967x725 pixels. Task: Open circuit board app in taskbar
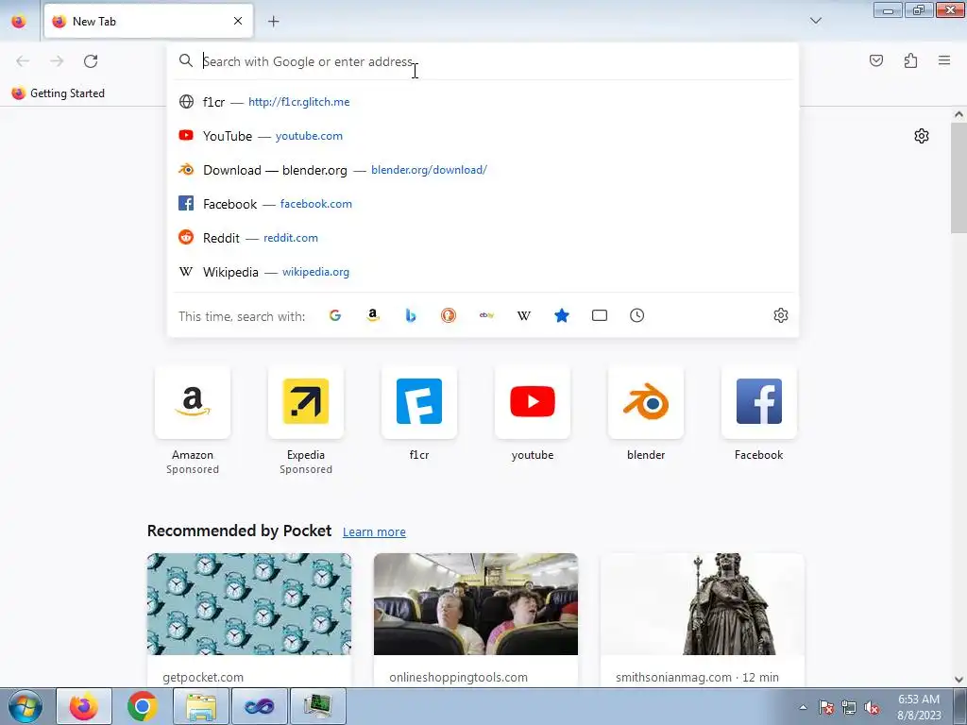(x=318, y=706)
